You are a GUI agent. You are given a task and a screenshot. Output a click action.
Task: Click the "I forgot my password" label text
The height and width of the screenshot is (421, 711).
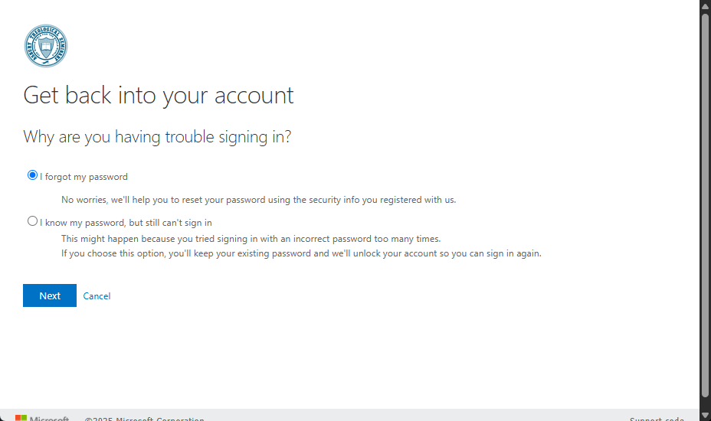(x=84, y=177)
